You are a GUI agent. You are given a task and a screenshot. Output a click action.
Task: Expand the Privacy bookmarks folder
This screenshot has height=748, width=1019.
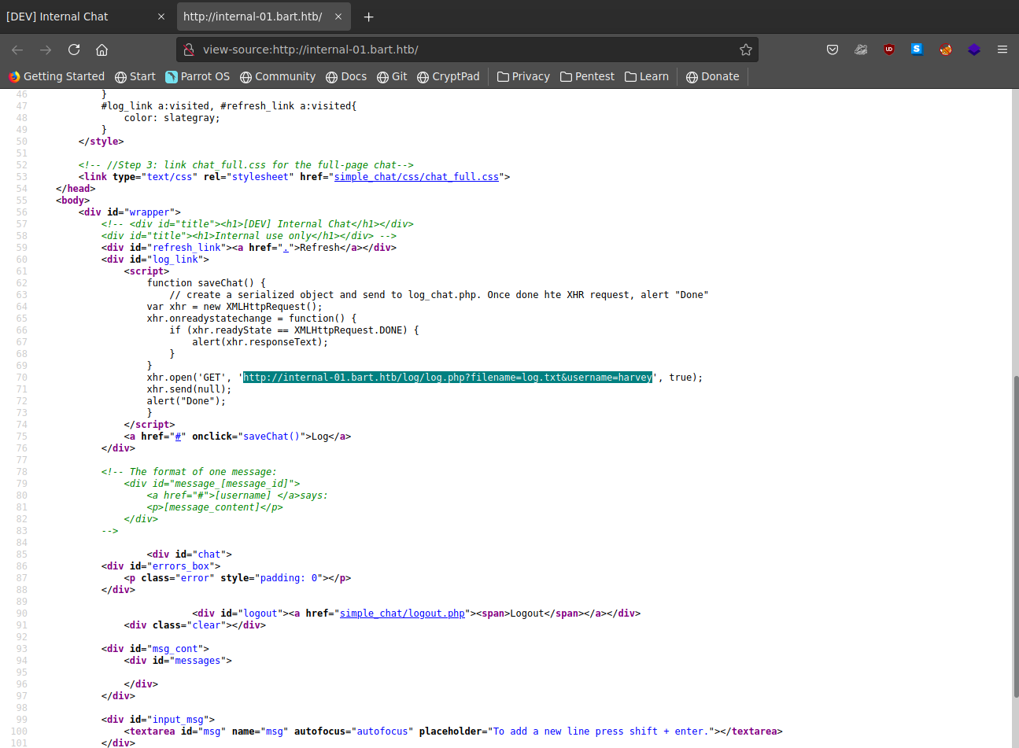[523, 76]
